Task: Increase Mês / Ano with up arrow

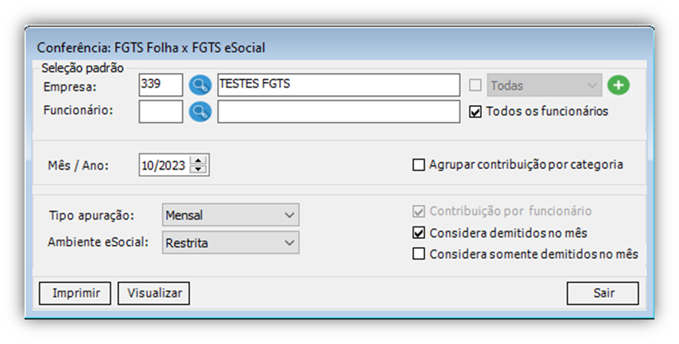Action: click(199, 160)
